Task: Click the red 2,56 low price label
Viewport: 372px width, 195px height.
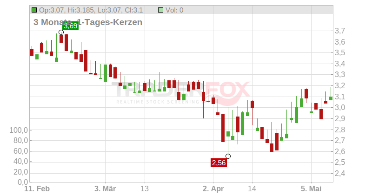Action: [x=219, y=163]
